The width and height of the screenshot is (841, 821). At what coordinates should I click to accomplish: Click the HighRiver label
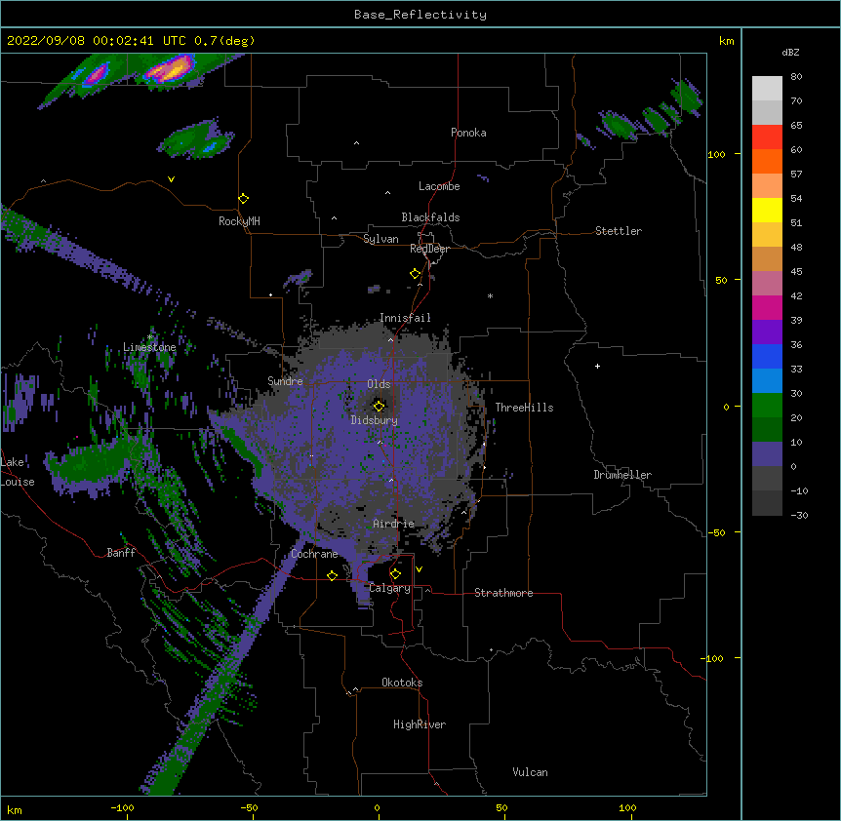tap(420, 724)
